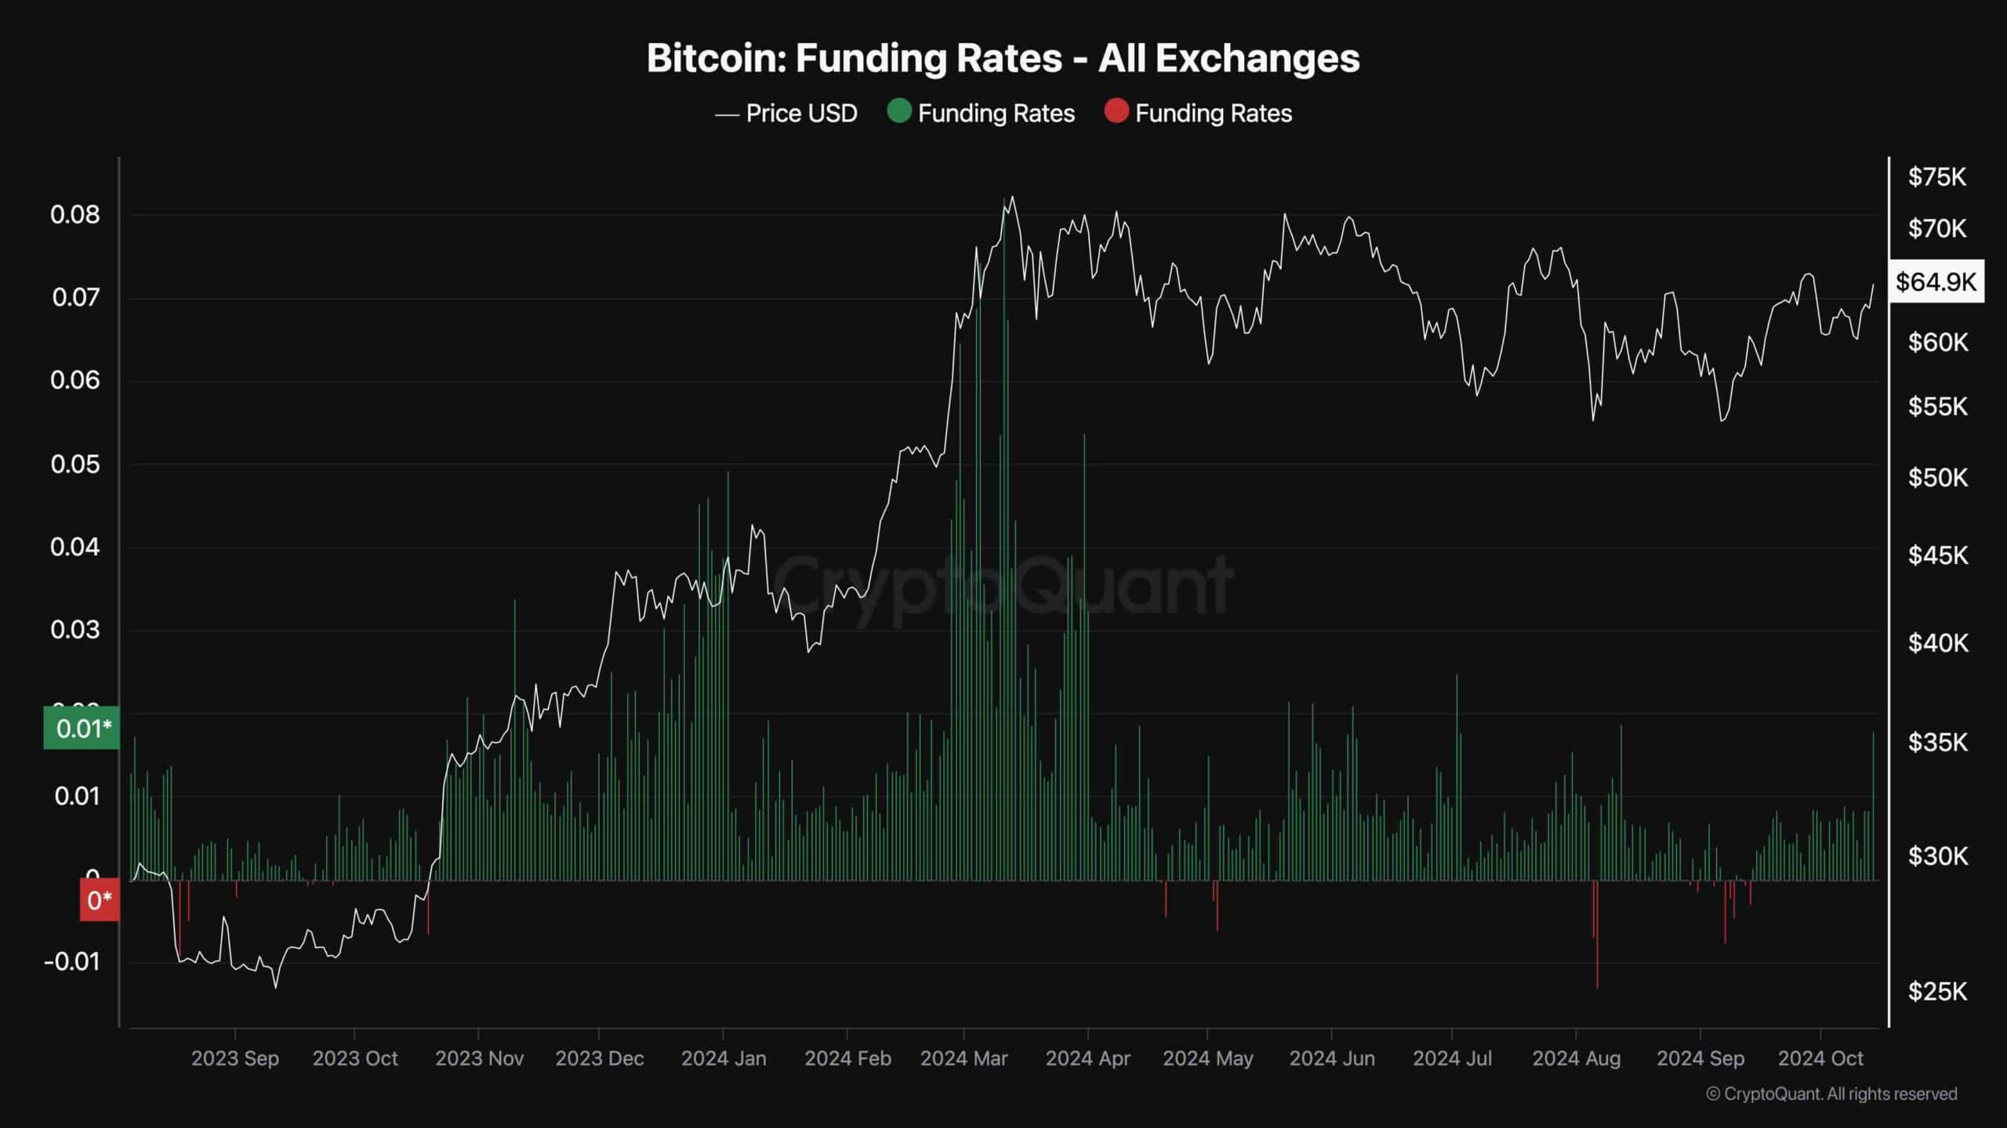Viewport: 2007px width, 1128px height.
Task: Click the $64.9K current price label
Action: (1936, 281)
